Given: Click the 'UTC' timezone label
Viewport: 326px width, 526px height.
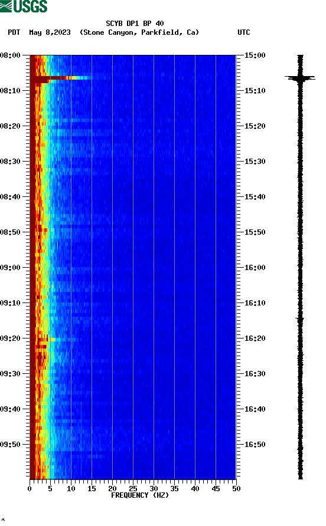Looking at the screenshot, I should [244, 32].
